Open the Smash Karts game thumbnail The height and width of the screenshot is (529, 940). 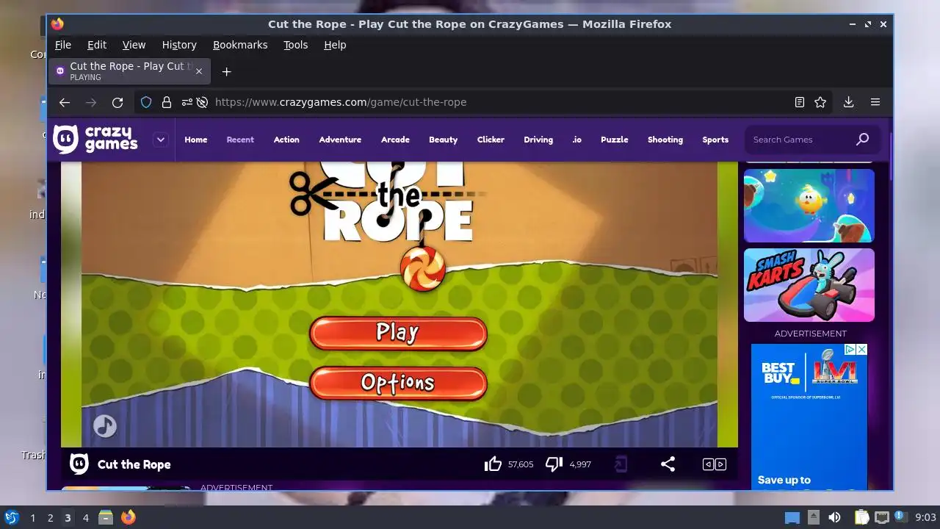tap(809, 285)
